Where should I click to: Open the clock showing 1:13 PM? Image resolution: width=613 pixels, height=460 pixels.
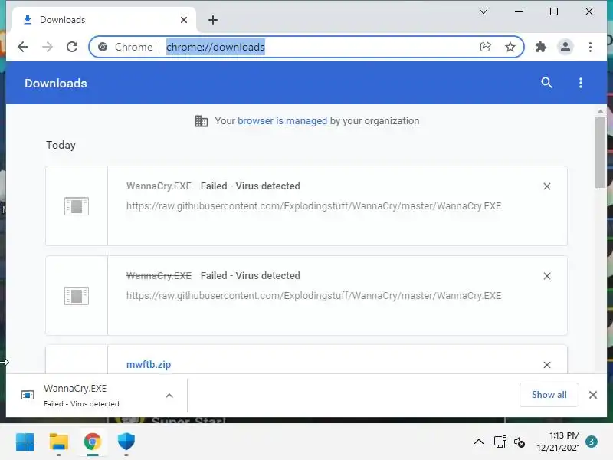pyautogui.click(x=559, y=442)
